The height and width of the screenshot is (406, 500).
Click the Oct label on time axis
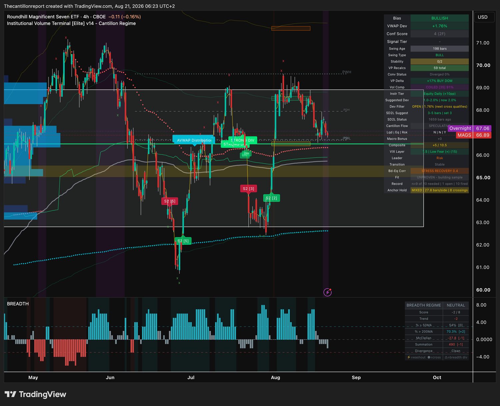[x=437, y=378]
